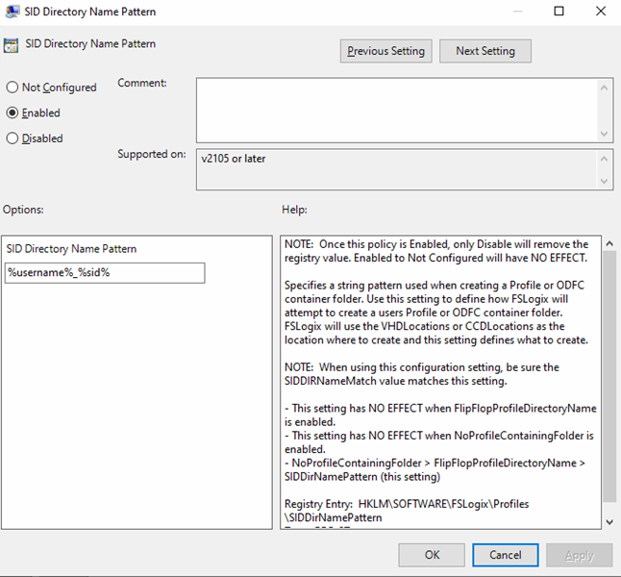Click the policy icon in the title bar
This screenshot has width=621, height=577.
click(12, 12)
